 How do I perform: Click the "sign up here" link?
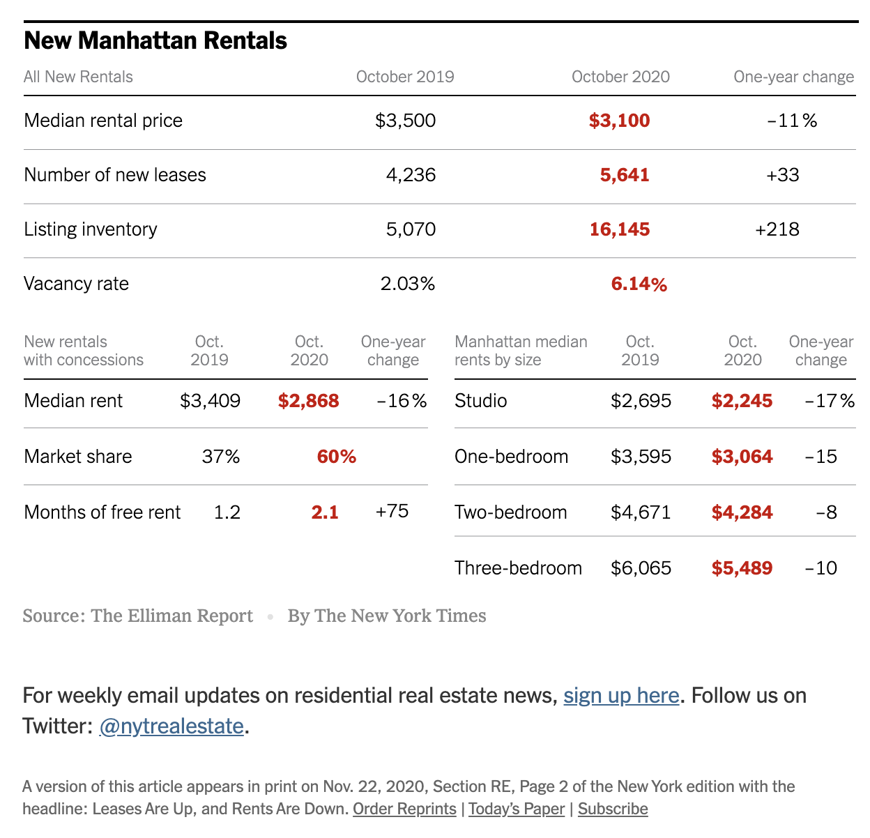click(x=621, y=696)
